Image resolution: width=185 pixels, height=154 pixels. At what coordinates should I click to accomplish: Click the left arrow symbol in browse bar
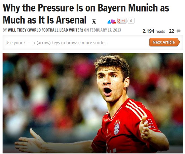click(x=26, y=43)
